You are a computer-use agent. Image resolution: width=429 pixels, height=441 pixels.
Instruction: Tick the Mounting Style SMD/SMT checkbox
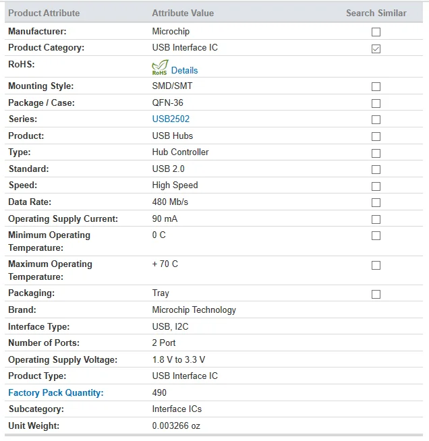click(376, 86)
